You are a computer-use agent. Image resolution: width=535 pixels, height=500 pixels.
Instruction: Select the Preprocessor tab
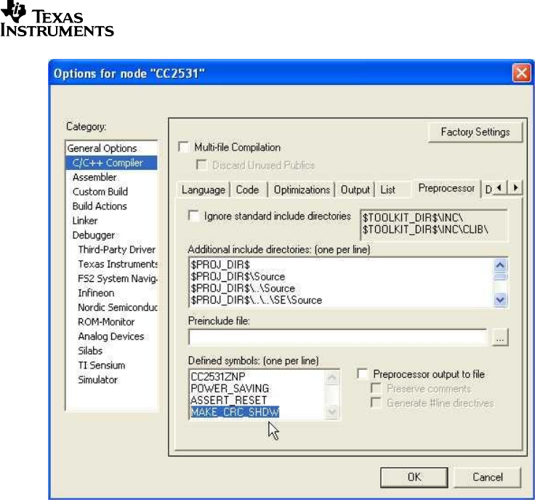[446, 188]
